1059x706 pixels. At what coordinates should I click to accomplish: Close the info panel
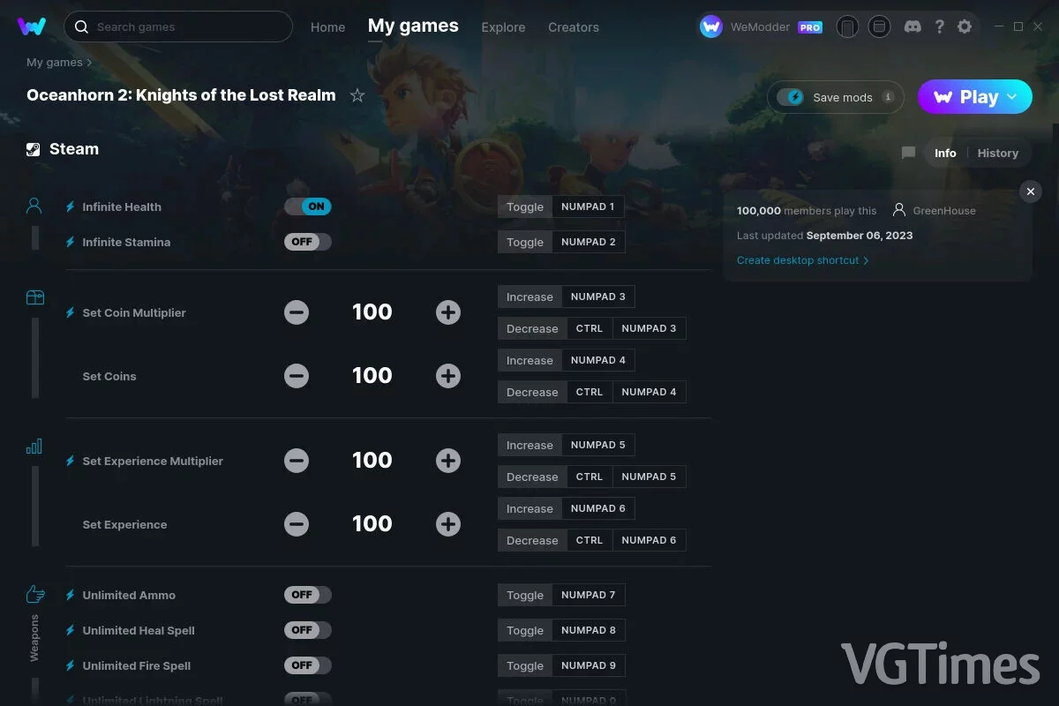(x=1031, y=192)
